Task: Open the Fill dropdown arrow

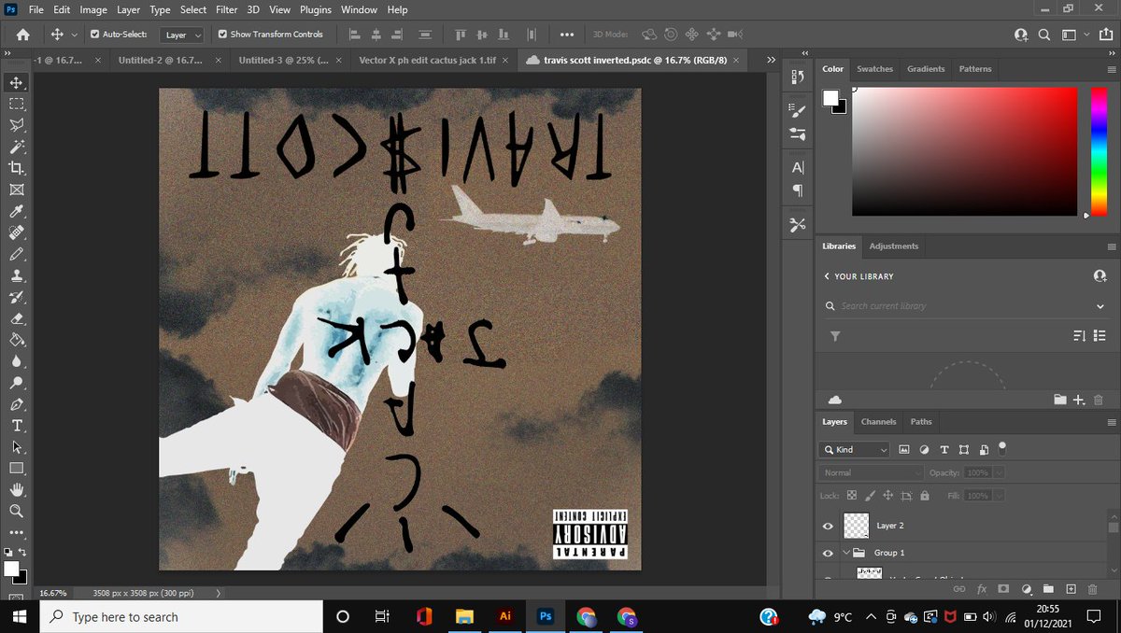Action: click(x=999, y=496)
